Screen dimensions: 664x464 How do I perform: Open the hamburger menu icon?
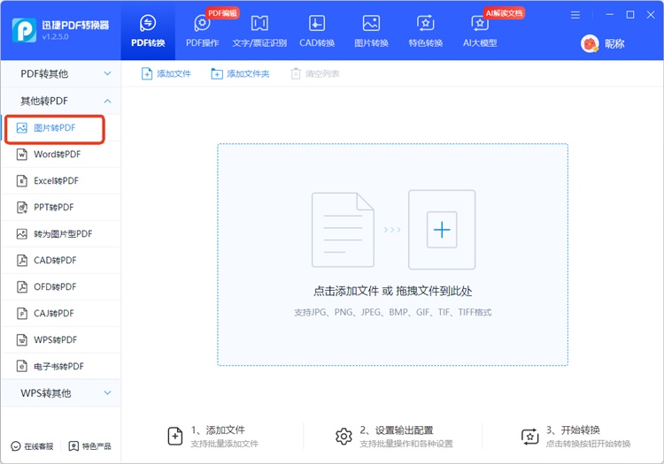click(575, 15)
